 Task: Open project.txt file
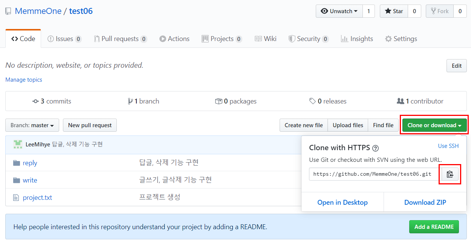coord(37,198)
